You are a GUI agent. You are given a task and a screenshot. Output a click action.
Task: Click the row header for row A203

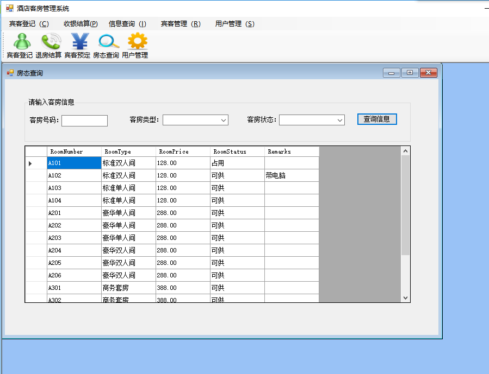pos(36,238)
